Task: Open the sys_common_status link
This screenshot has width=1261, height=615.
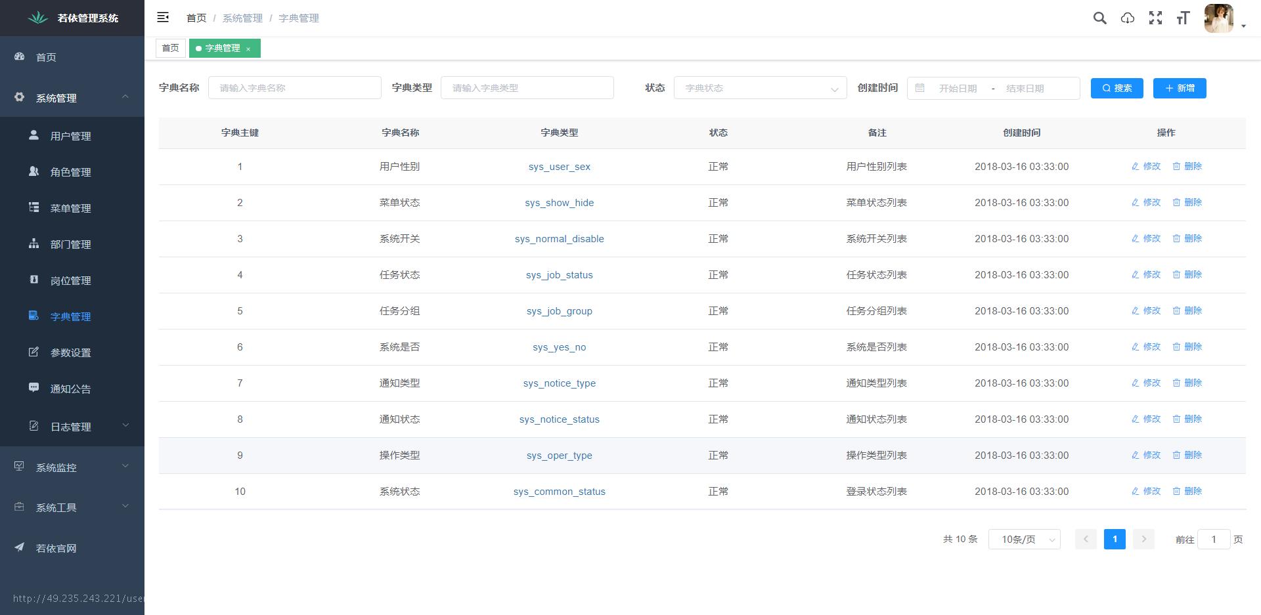Action: [560, 492]
